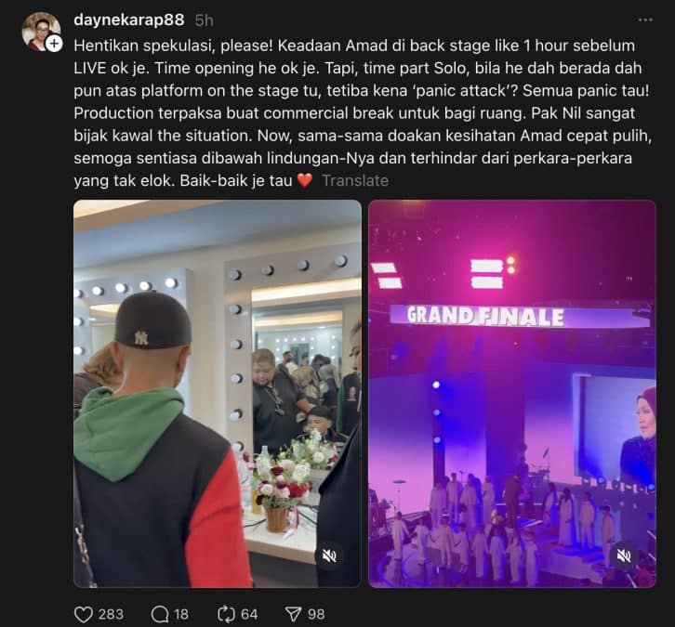Open the Grand Finale stage video

(x=512, y=394)
